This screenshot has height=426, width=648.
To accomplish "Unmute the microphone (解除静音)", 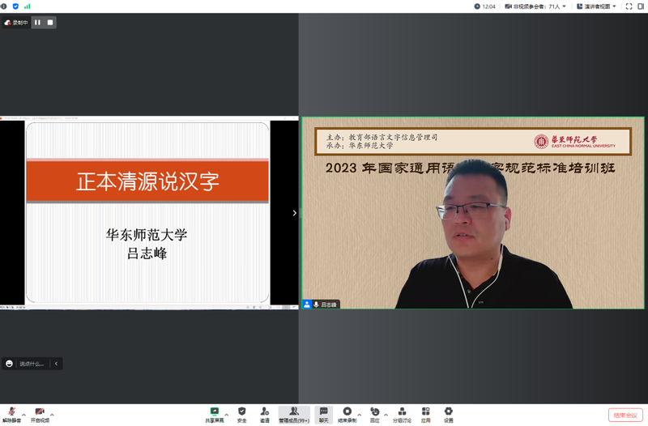I will point(11,413).
